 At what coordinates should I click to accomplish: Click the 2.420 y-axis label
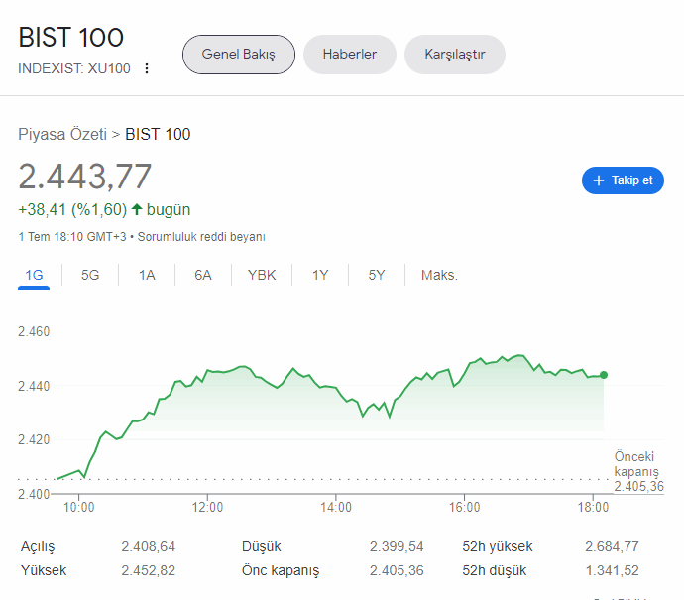[34, 439]
